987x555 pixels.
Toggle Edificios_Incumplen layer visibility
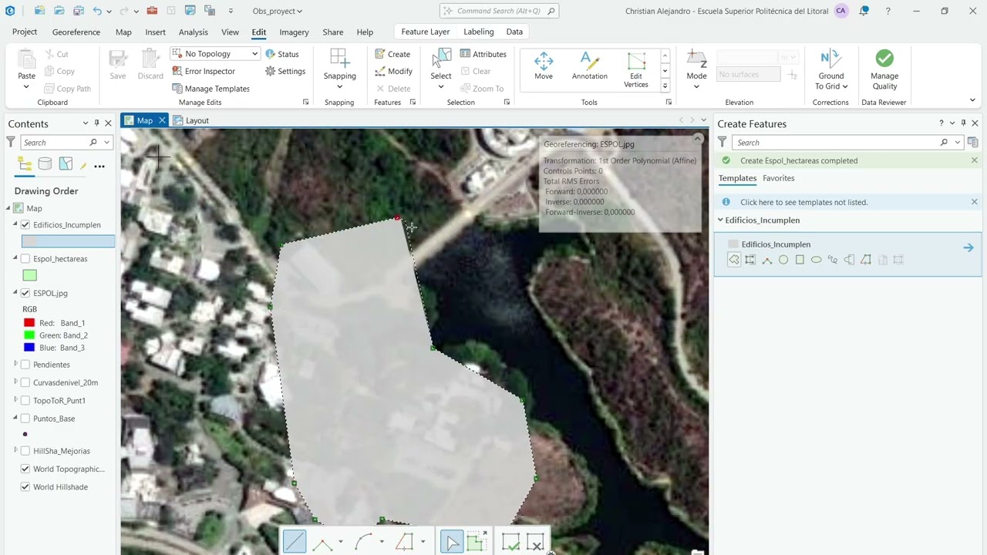tap(25, 225)
